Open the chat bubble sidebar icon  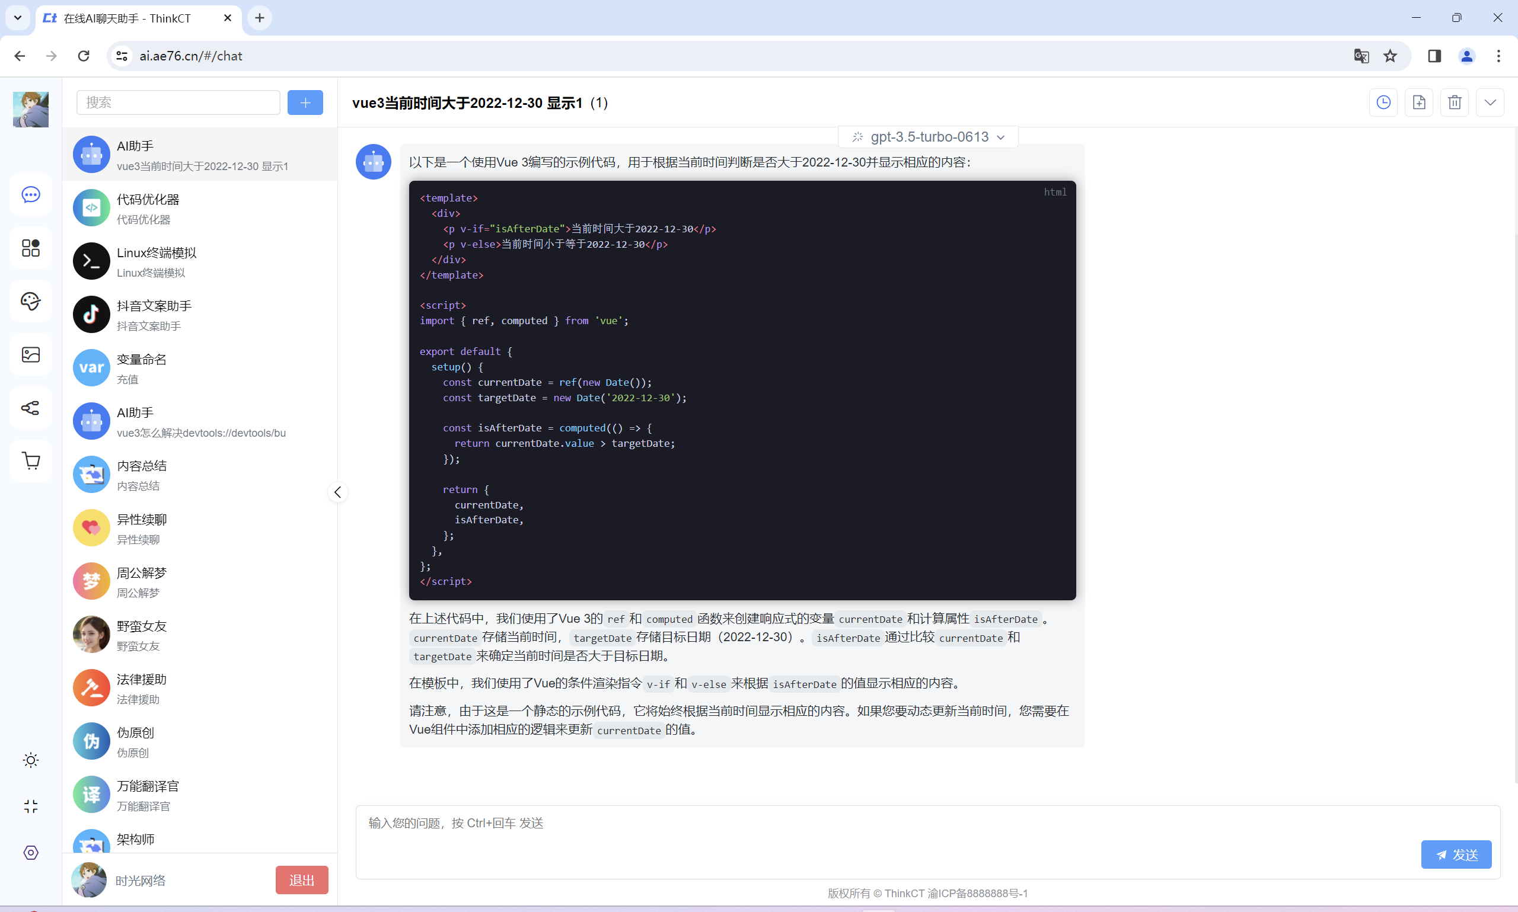pos(31,195)
